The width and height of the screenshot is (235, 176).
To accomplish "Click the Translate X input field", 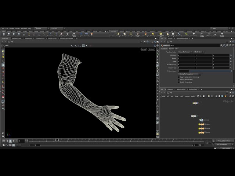I will pyautogui.click(x=186, y=55).
